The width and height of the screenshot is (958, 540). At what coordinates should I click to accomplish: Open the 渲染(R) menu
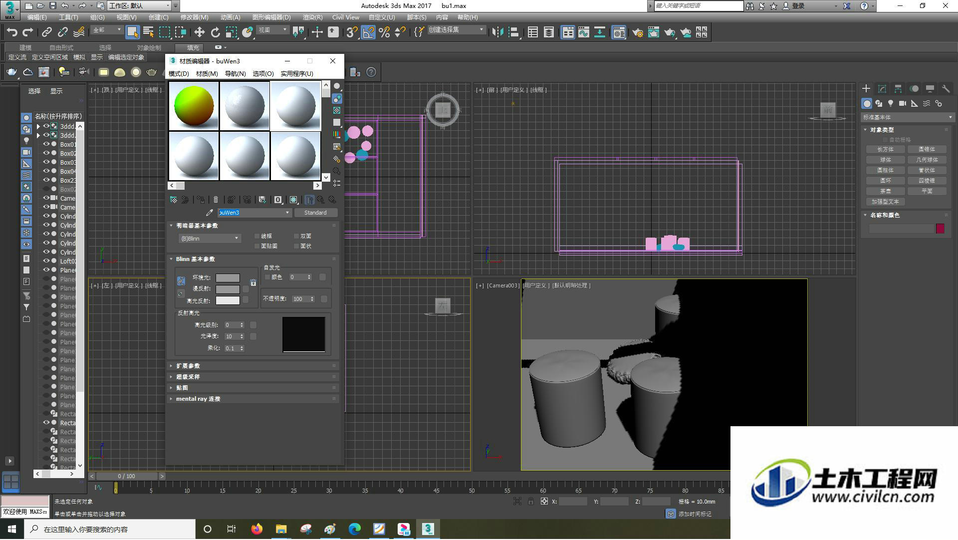pyautogui.click(x=312, y=17)
